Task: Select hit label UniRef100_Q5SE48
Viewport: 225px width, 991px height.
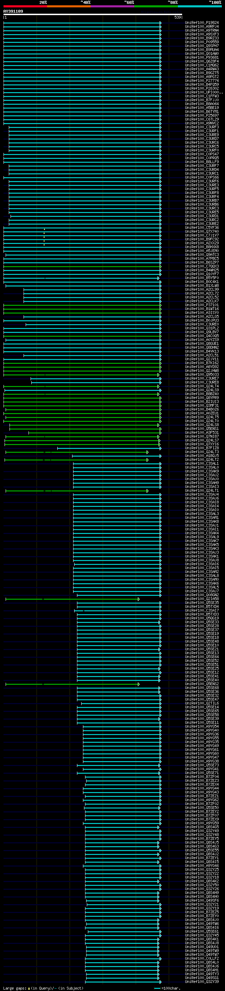Action: [x=202, y=641]
